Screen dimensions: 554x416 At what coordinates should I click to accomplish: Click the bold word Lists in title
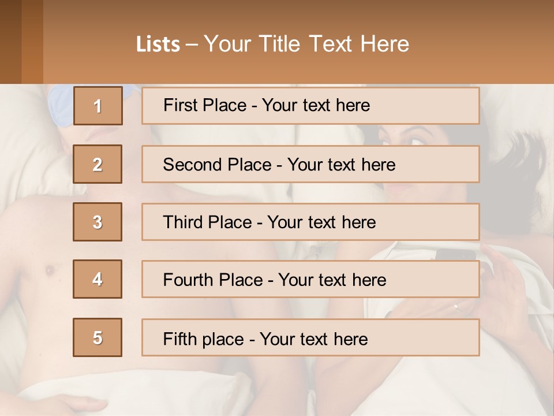[158, 44]
